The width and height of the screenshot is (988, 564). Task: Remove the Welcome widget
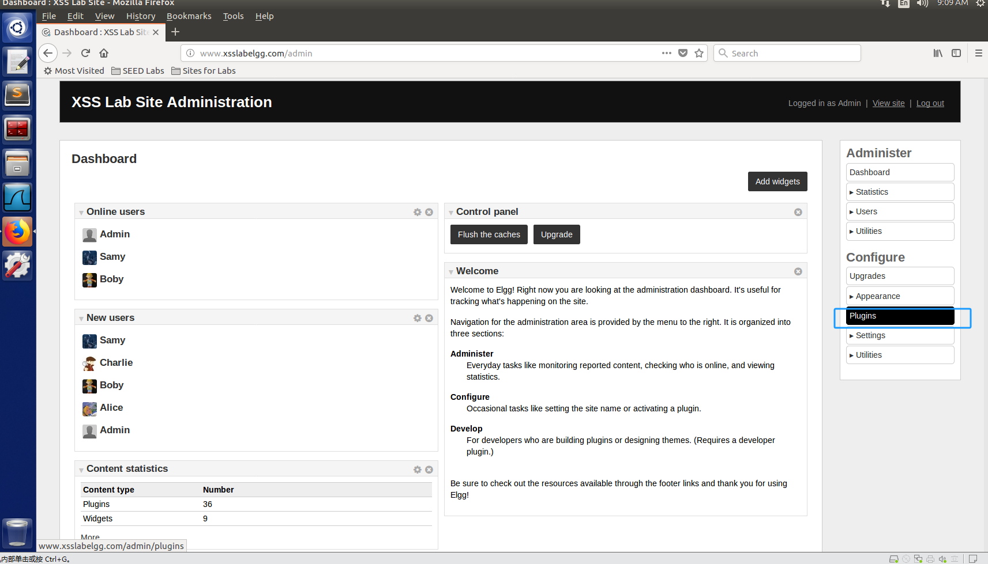point(798,271)
